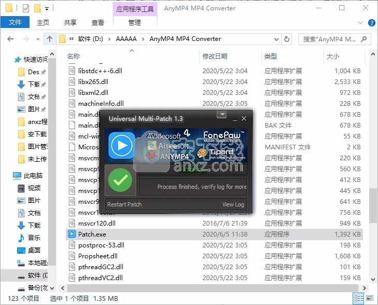Screen dimensions: 378x305
Task: Sort files by 修改日期 column header
Action: coord(215,56)
